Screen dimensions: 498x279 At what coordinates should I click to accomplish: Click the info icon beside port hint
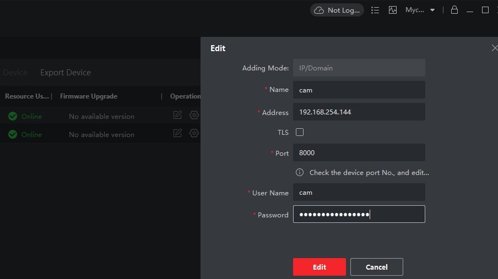[300, 172]
